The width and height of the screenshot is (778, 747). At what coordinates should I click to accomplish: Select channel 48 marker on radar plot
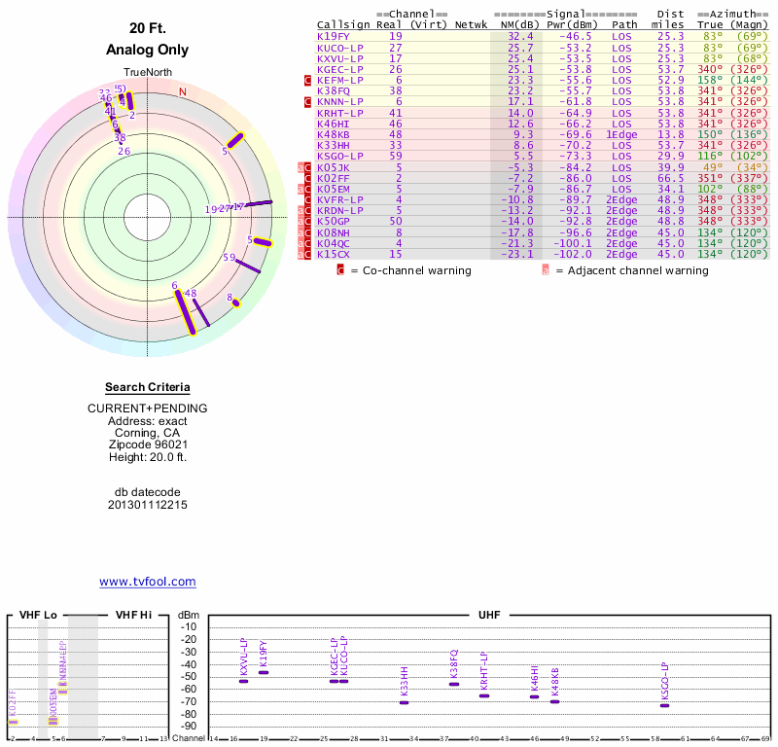point(200,311)
